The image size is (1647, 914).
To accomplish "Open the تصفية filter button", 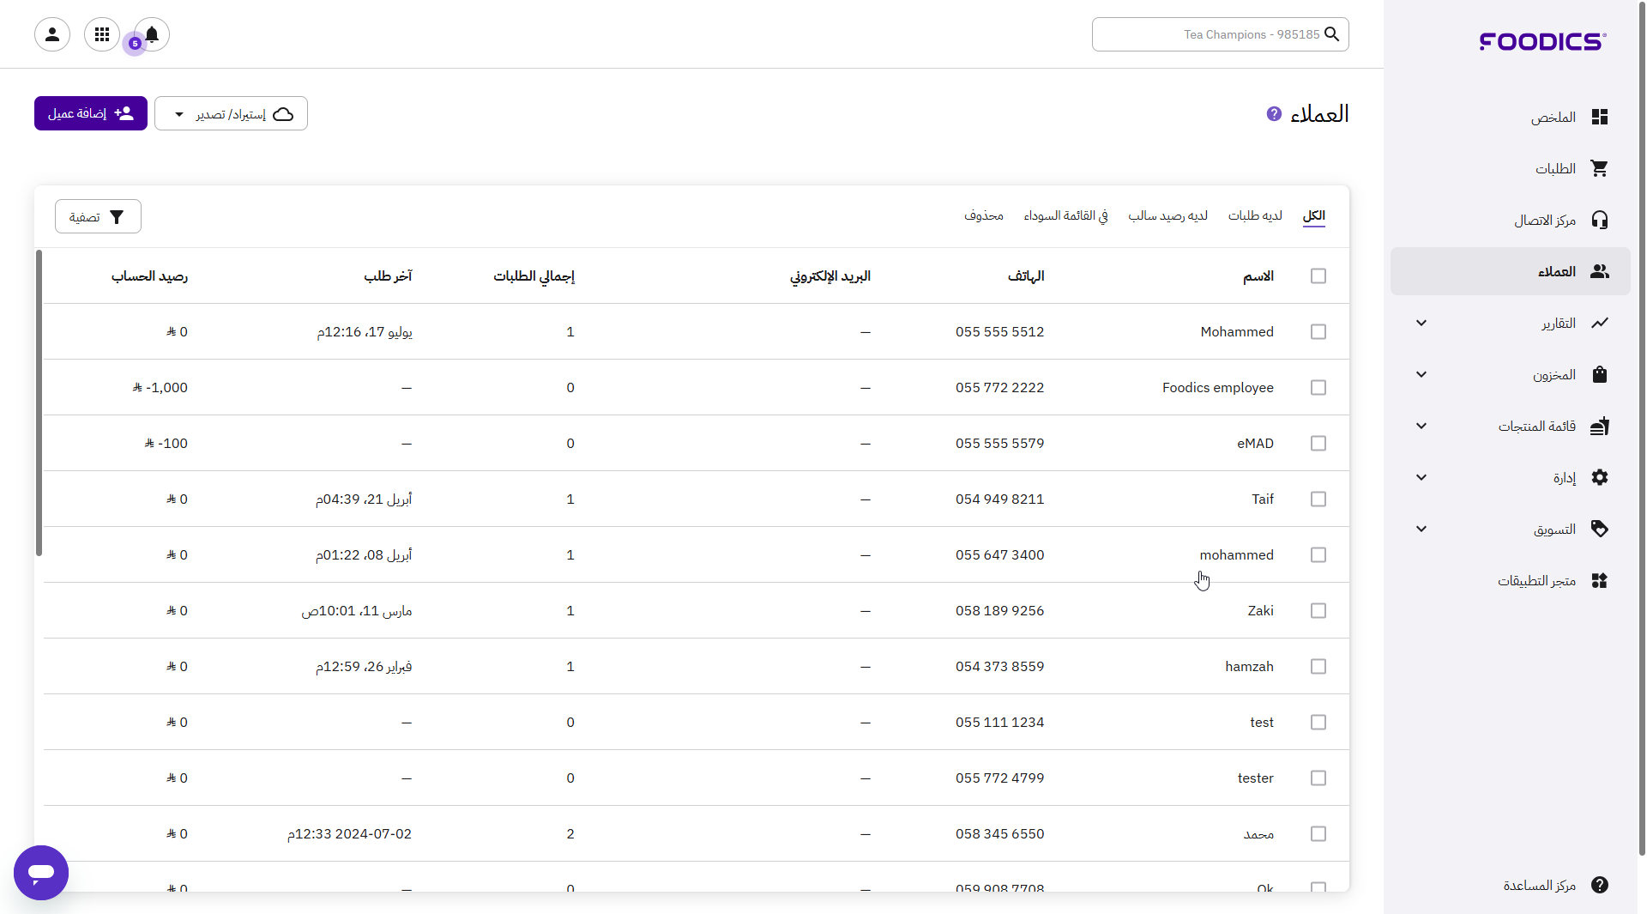I will point(98,217).
